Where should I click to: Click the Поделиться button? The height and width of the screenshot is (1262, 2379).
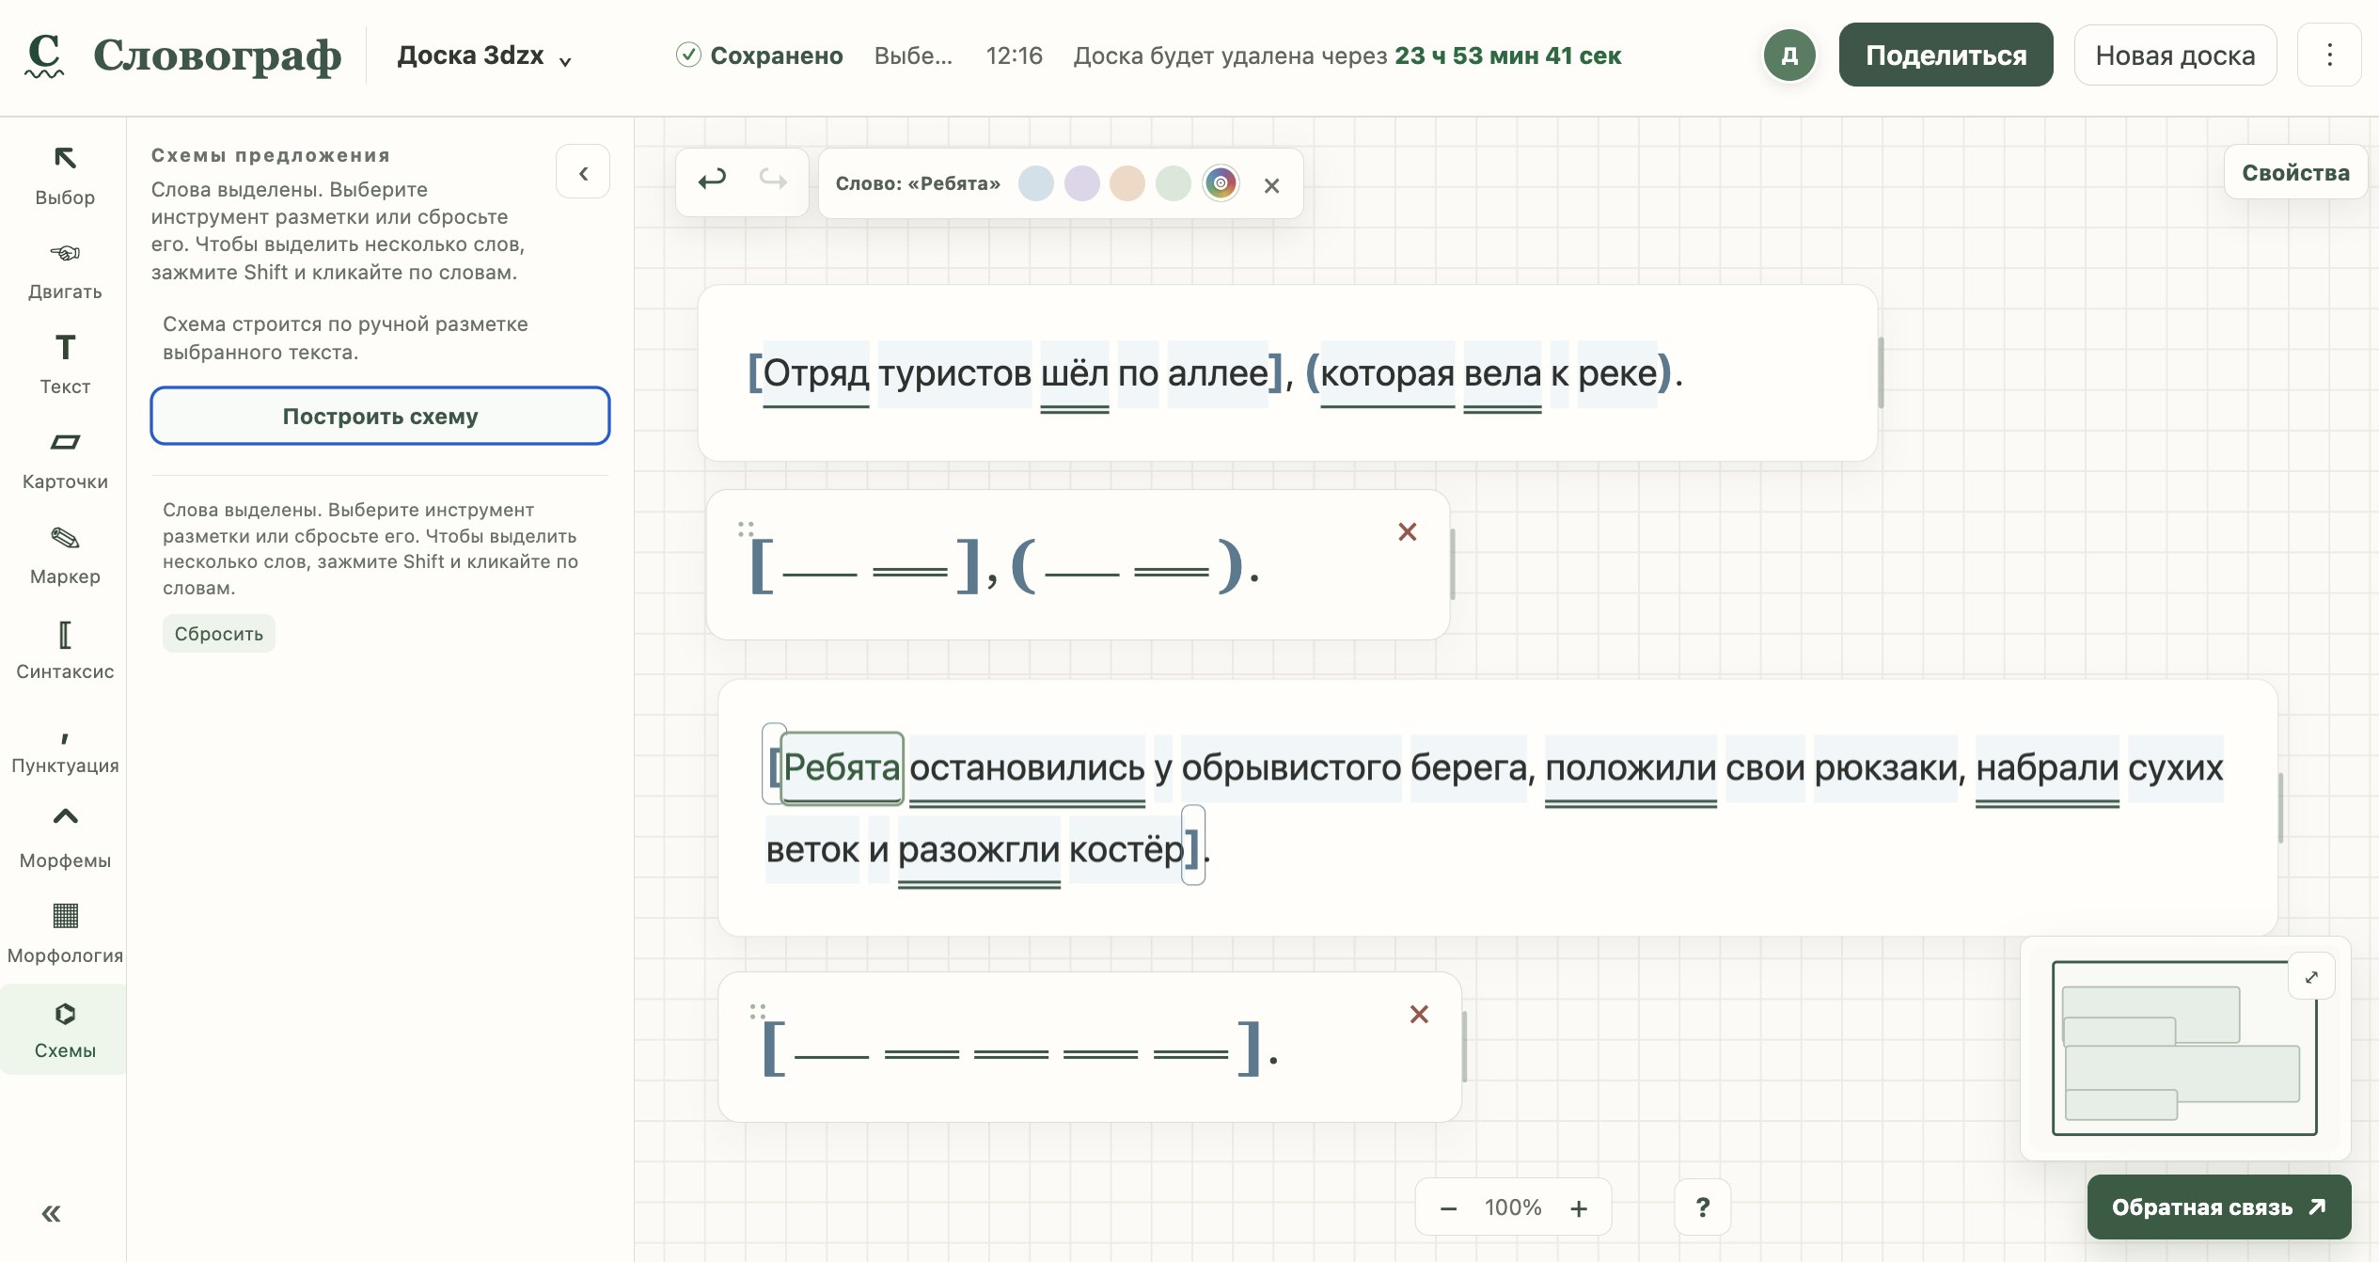click(1946, 55)
